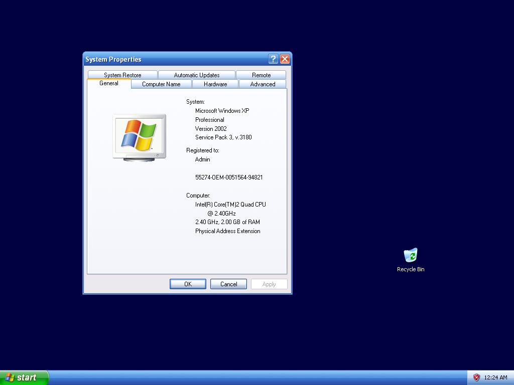The height and width of the screenshot is (385, 514).
Task: Open the Hardware tab
Action: (x=215, y=84)
